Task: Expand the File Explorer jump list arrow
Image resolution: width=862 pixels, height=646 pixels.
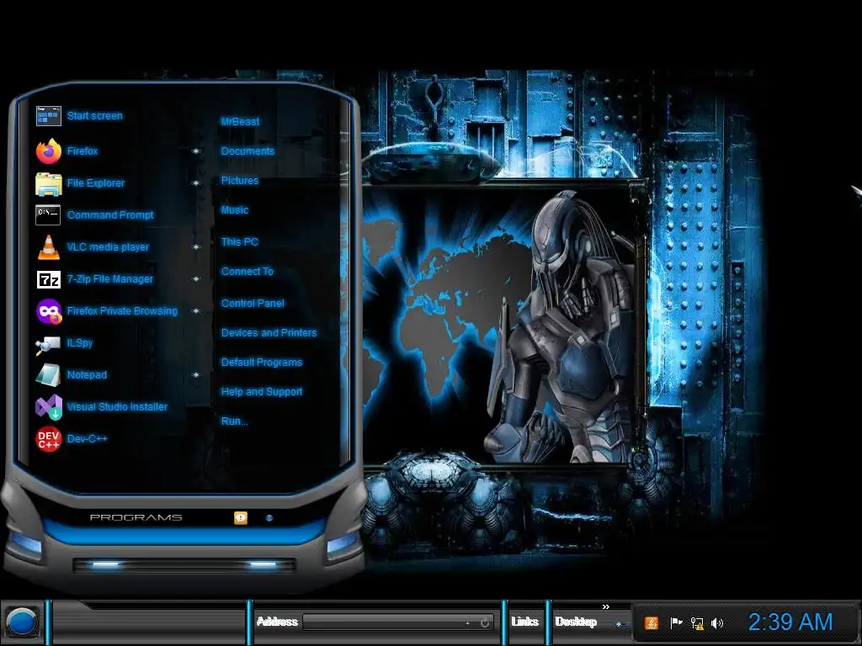Action: [x=195, y=183]
